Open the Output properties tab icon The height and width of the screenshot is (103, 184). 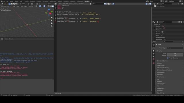click(154, 51)
